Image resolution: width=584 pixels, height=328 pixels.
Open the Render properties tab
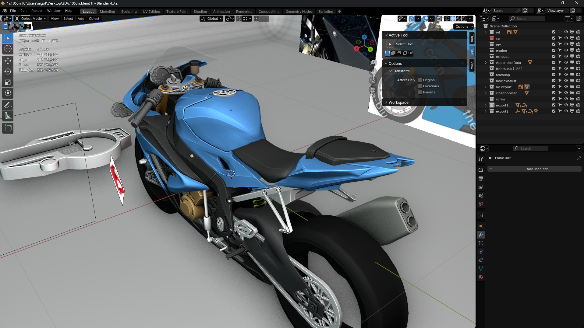[481, 170]
